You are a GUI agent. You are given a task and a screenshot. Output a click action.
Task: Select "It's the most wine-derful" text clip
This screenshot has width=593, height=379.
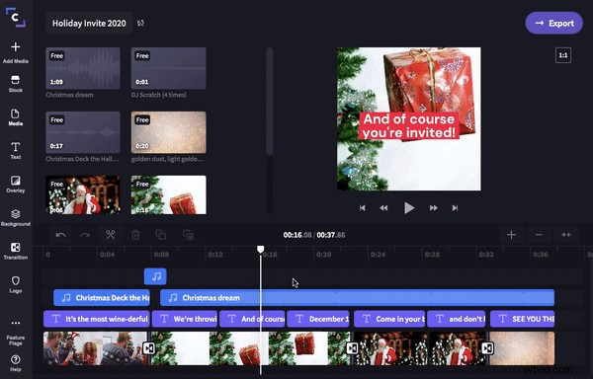click(97, 319)
